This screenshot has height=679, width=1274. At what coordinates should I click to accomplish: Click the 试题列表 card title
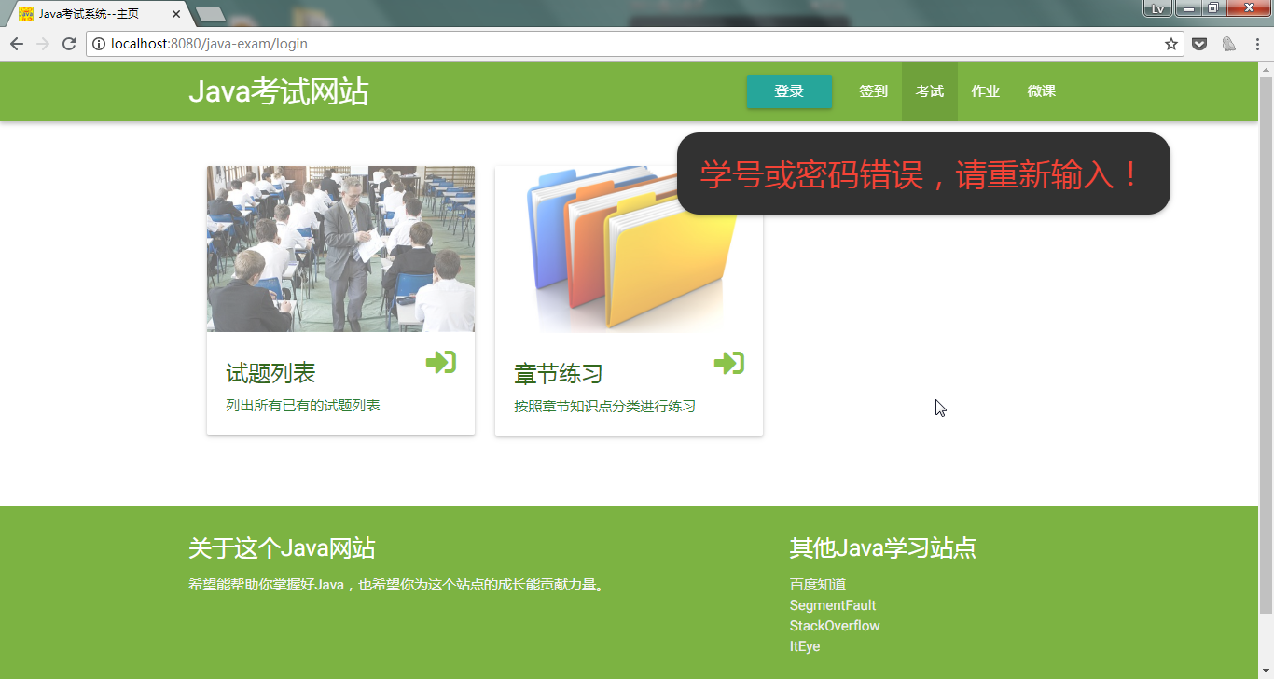[271, 373]
